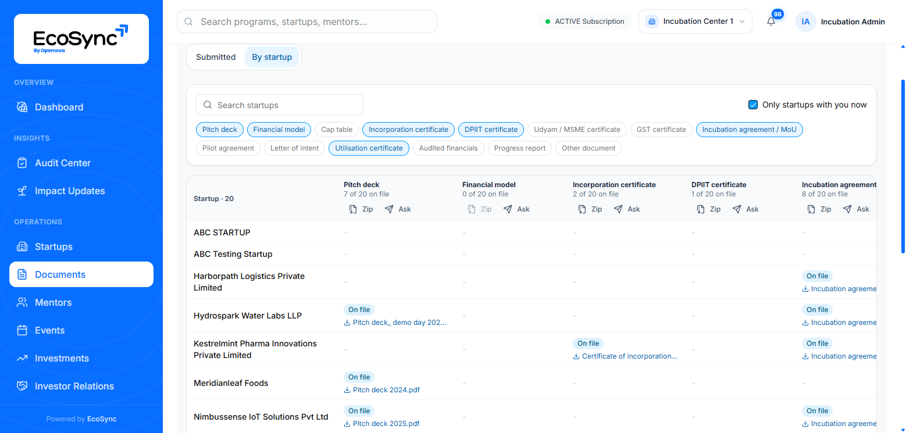Toggle the Cap table filter chip

pos(337,130)
